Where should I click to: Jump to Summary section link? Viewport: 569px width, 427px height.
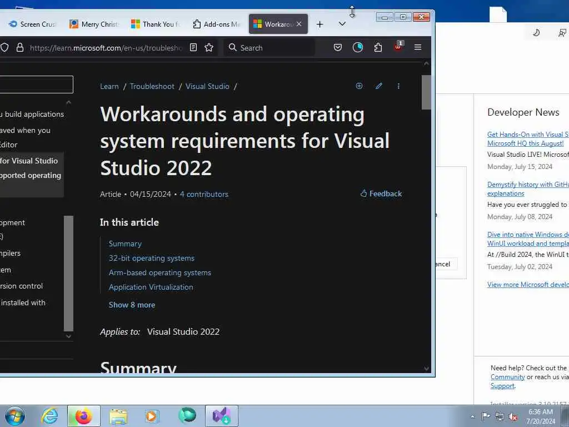125,244
